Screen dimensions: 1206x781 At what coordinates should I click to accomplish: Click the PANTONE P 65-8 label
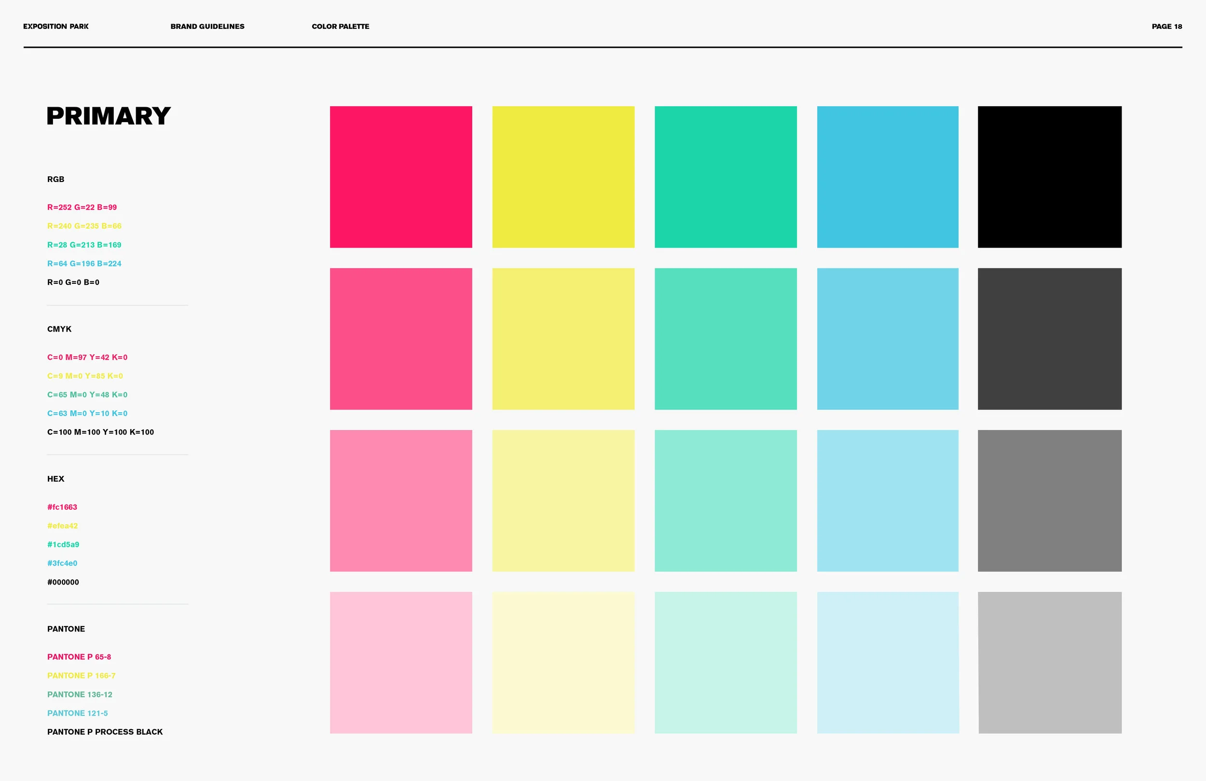79,656
